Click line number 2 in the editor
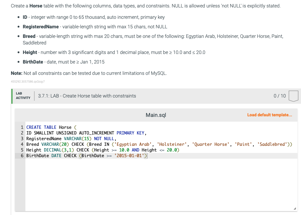The height and width of the screenshot is (215, 301). [x=22, y=133]
